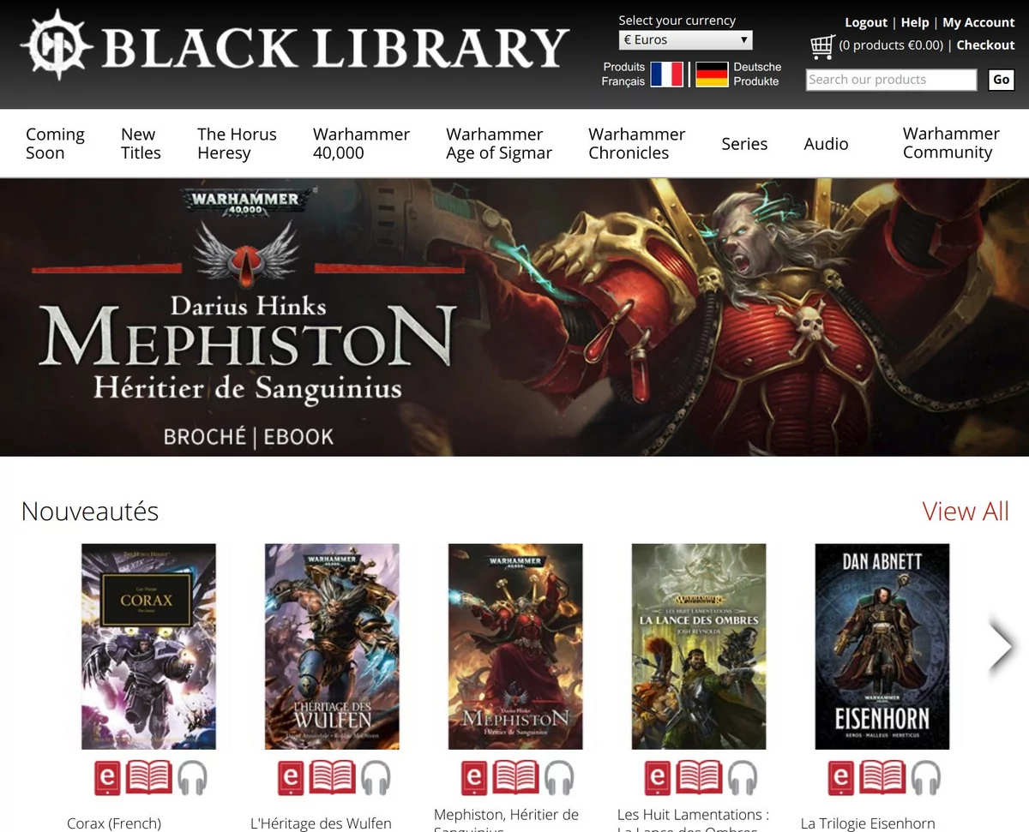Select the French flag for Produits Français
1029x832 pixels.
tap(667, 75)
